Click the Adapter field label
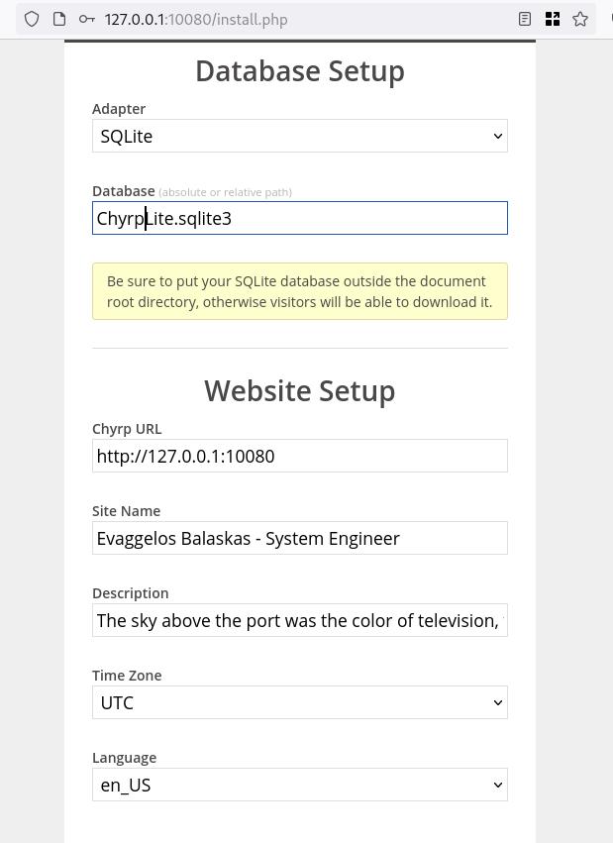The width and height of the screenshot is (613, 843). tap(118, 108)
